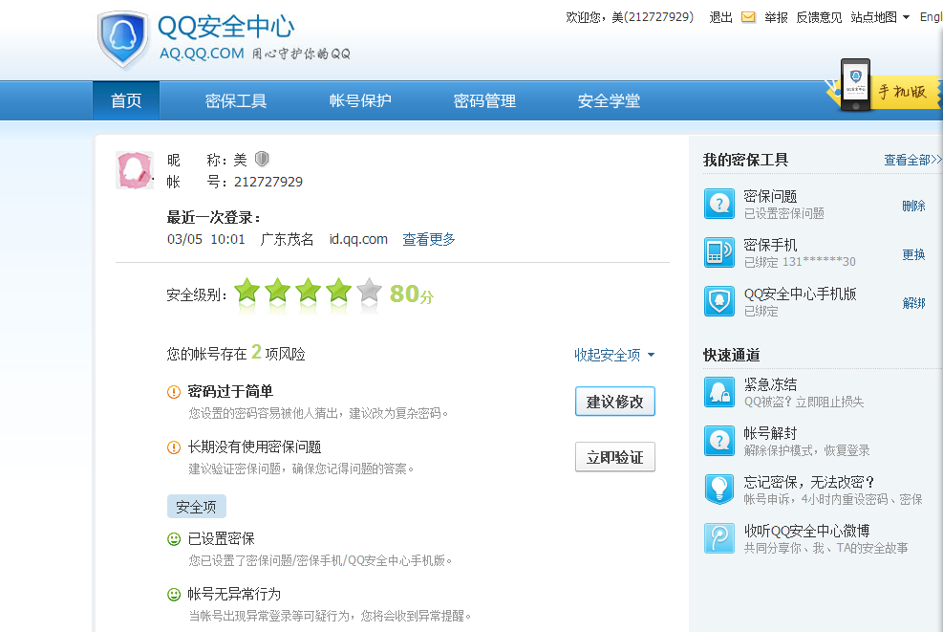Open the 首页 navigation tab

tap(126, 100)
